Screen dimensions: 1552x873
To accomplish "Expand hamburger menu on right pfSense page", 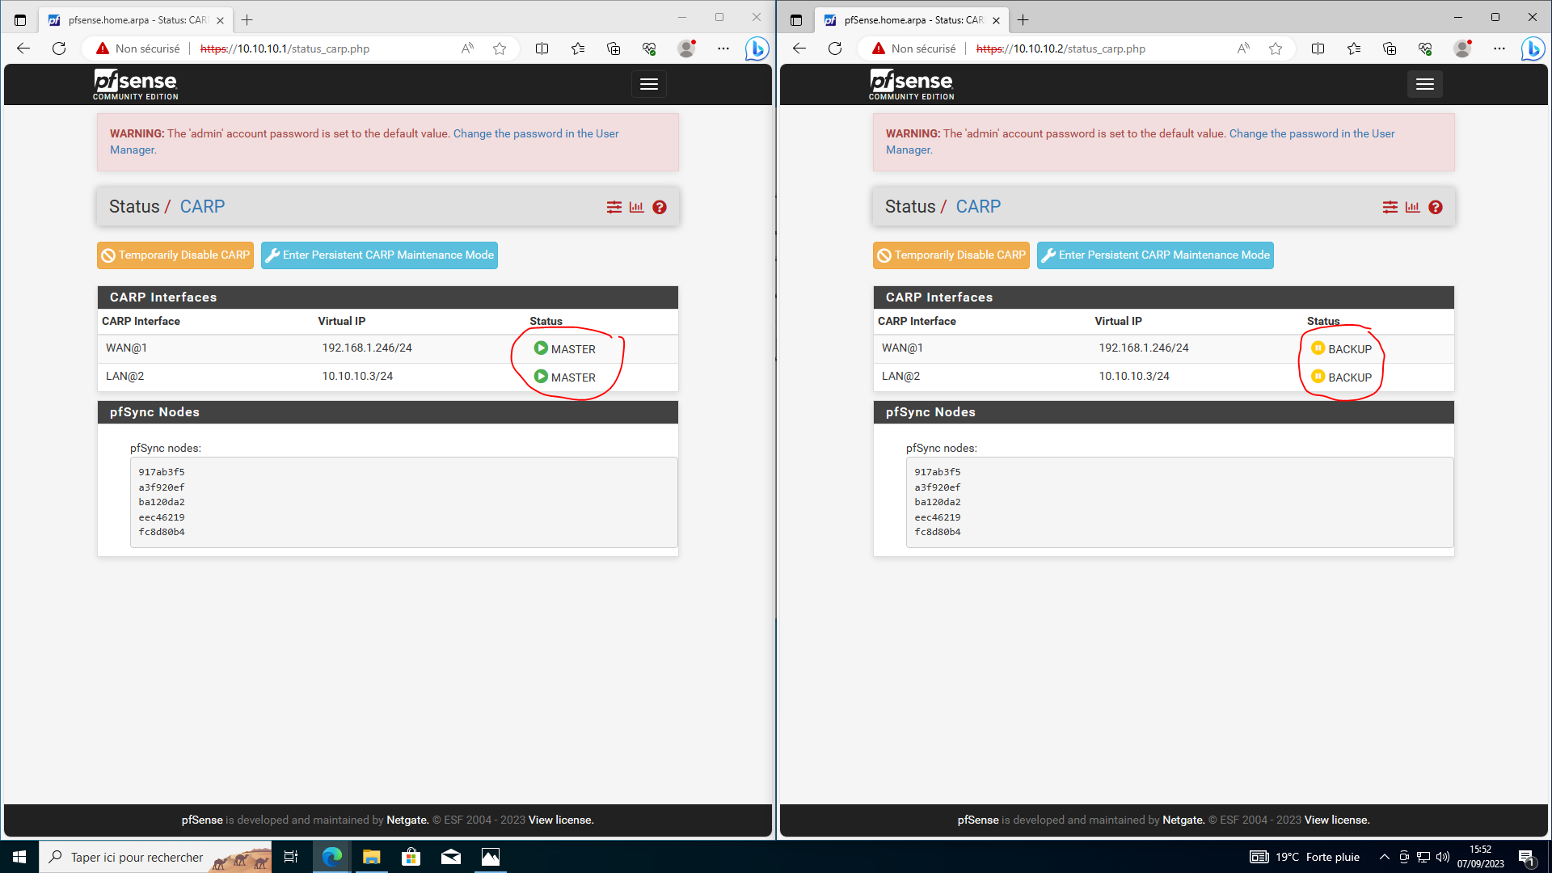I will click(x=1424, y=84).
